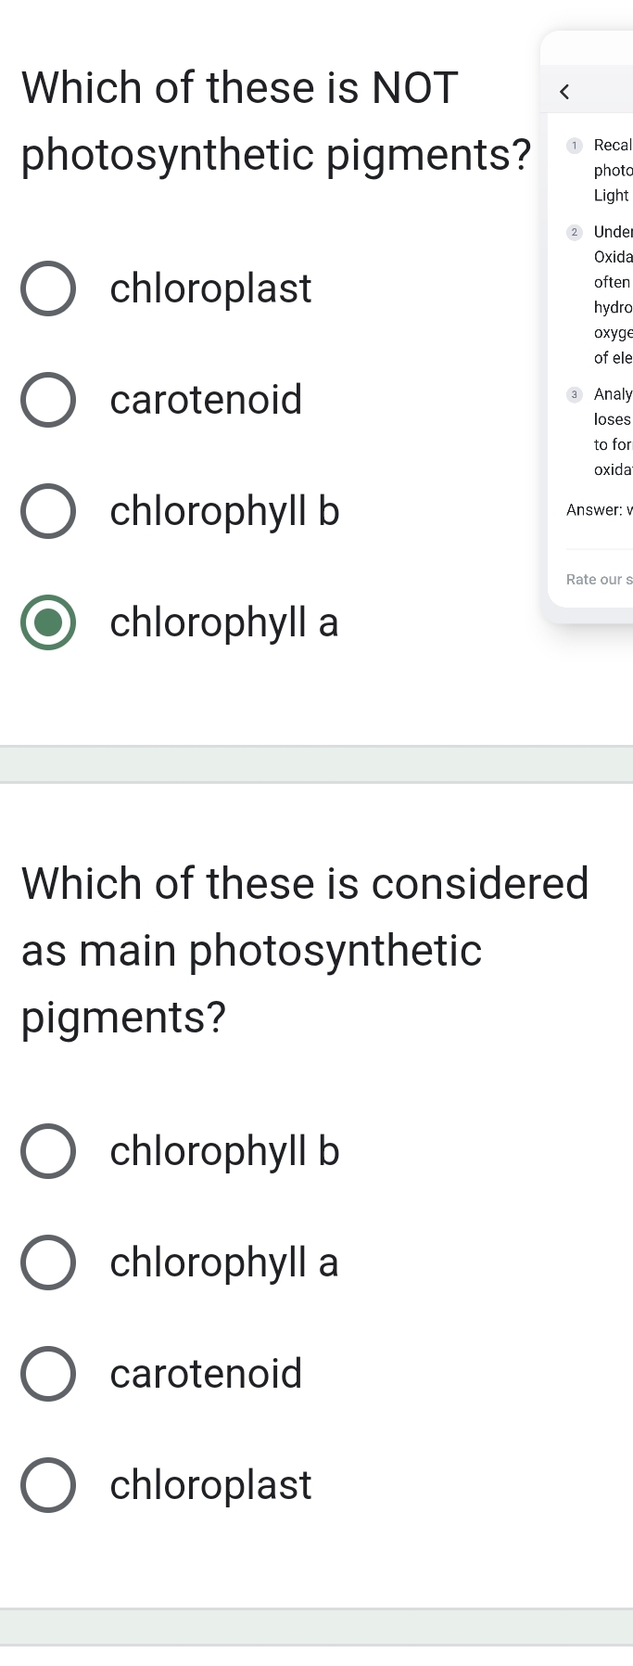Select step 2 badge in the solution panel
633x1666 pixels.
575,232
